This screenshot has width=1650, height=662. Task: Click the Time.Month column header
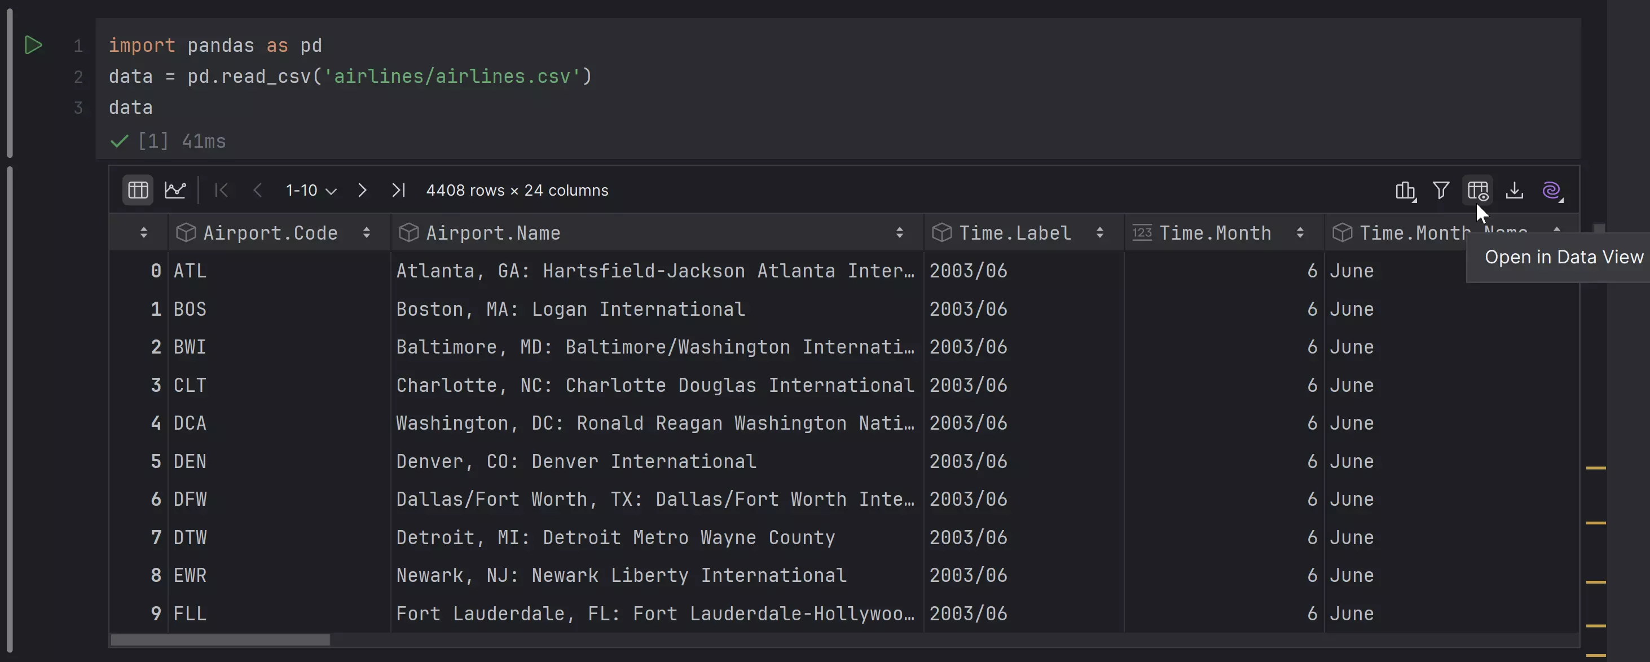pos(1215,232)
